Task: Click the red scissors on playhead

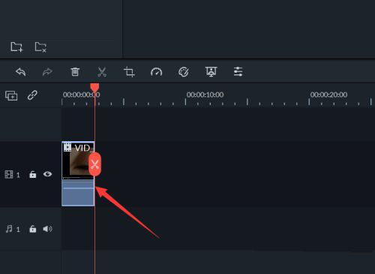Action: coord(95,164)
